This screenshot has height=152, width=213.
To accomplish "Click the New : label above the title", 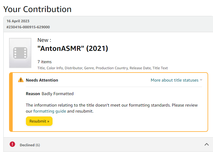I will [44, 40].
